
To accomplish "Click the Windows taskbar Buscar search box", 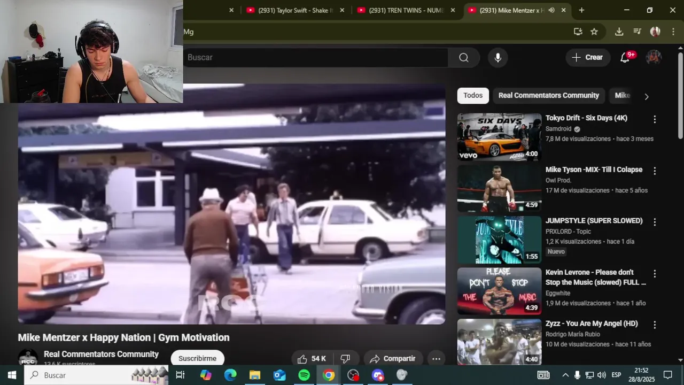I will pyautogui.click(x=96, y=375).
